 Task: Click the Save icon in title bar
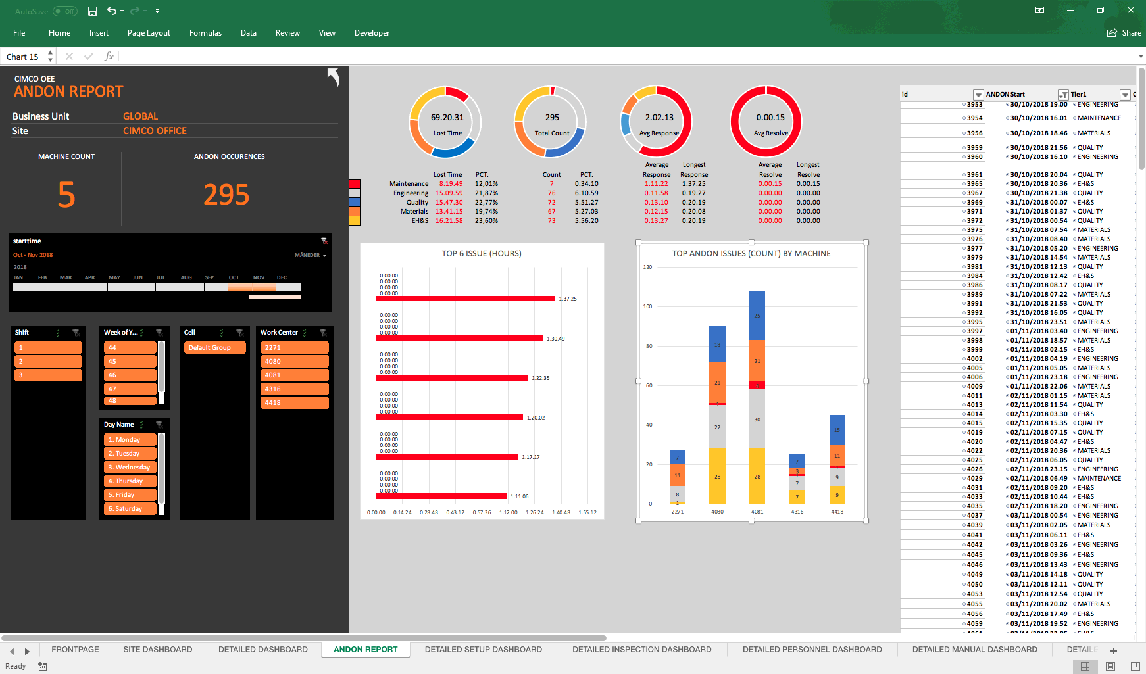(x=93, y=11)
